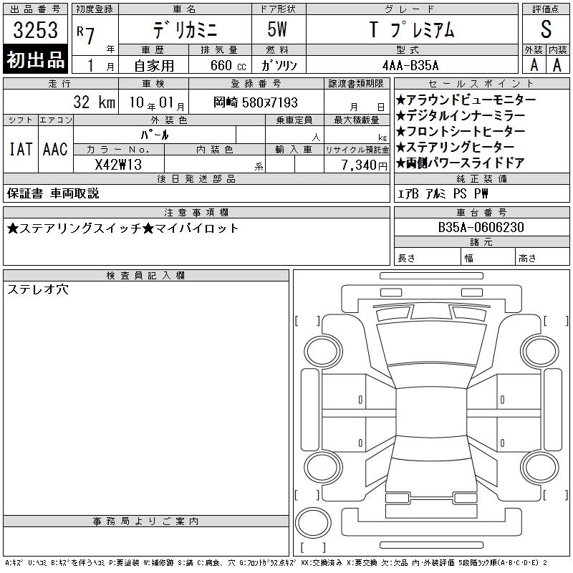This screenshot has width=573, height=573.
Task: Click the mileage value 32 km
Action: (x=93, y=102)
